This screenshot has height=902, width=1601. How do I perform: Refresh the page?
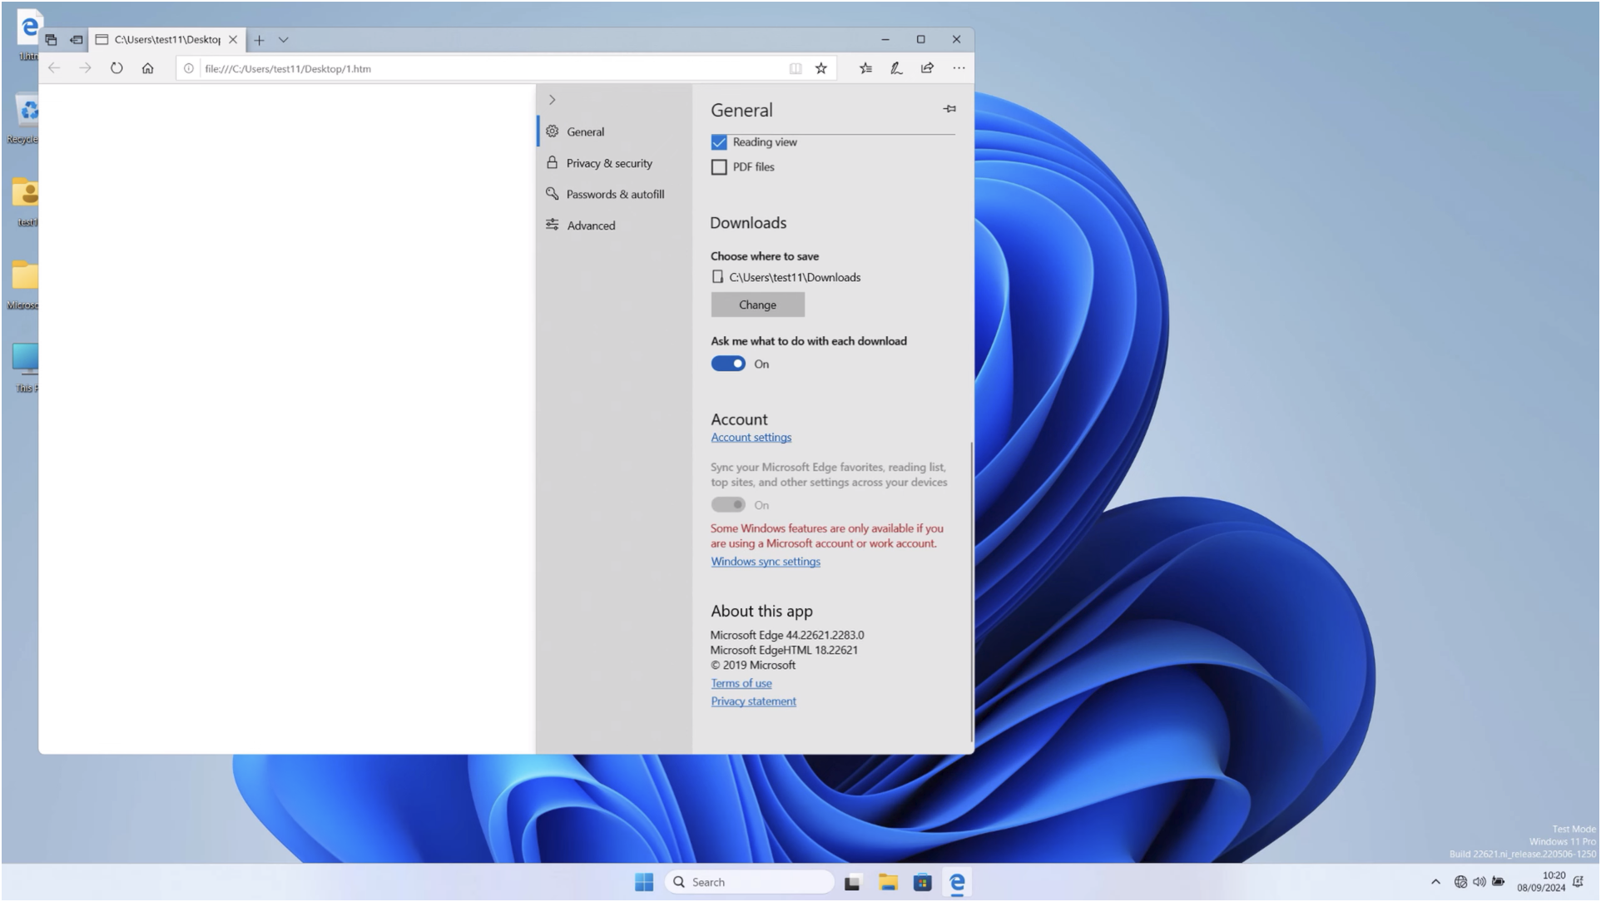click(x=116, y=68)
